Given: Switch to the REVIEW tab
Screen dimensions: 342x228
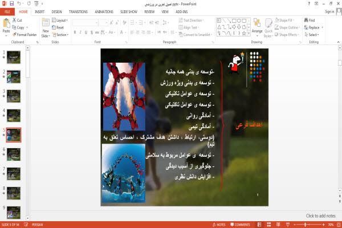Looking at the screenshot, I should coord(149,12).
